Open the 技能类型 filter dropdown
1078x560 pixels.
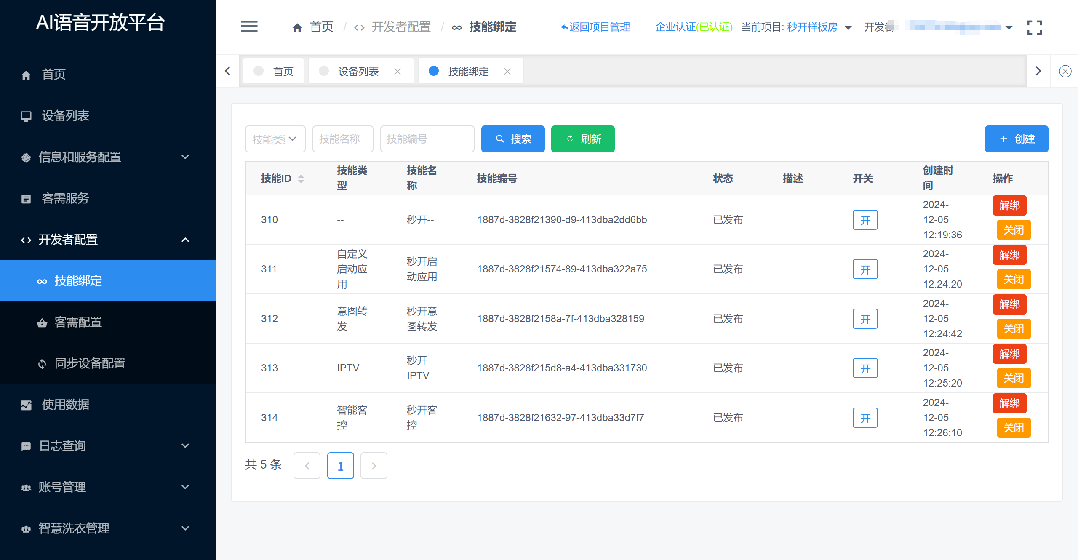(x=275, y=139)
